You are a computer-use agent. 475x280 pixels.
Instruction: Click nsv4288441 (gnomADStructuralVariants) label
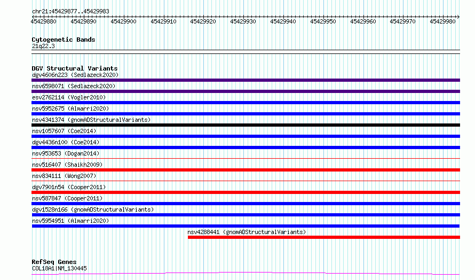click(247, 232)
